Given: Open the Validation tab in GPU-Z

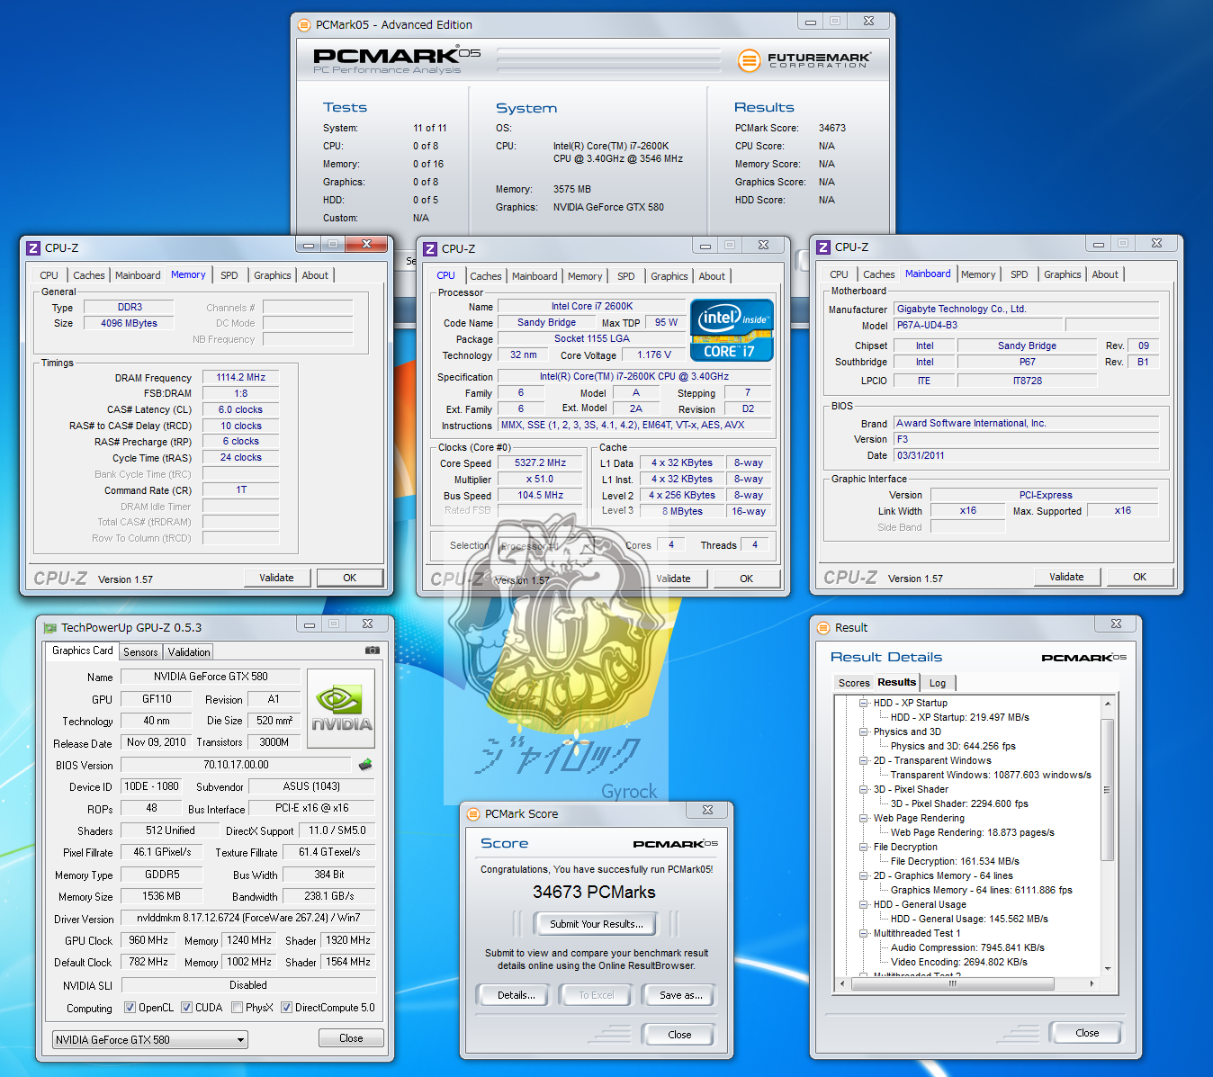Looking at the screenshot, I should (x=189, y=652).
